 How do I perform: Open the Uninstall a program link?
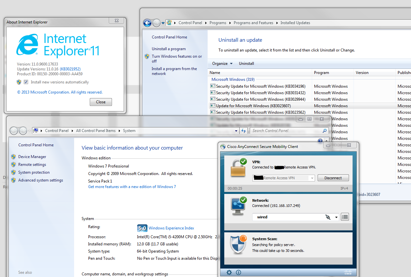[x=169, y=49]
